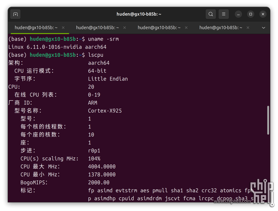
Task: Close the terminal window
Action: tap(263, 14)
